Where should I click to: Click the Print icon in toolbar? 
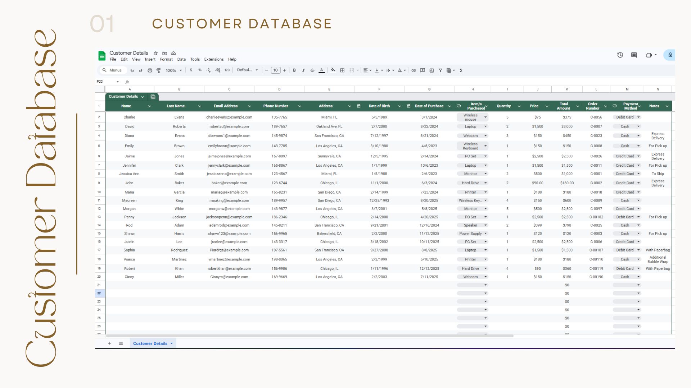click(x=150, y=70)
